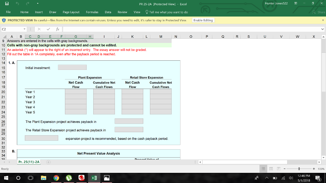
Task: Open Customize Quick Access Toolbar dropdown
Action: [x=38, y=3]
